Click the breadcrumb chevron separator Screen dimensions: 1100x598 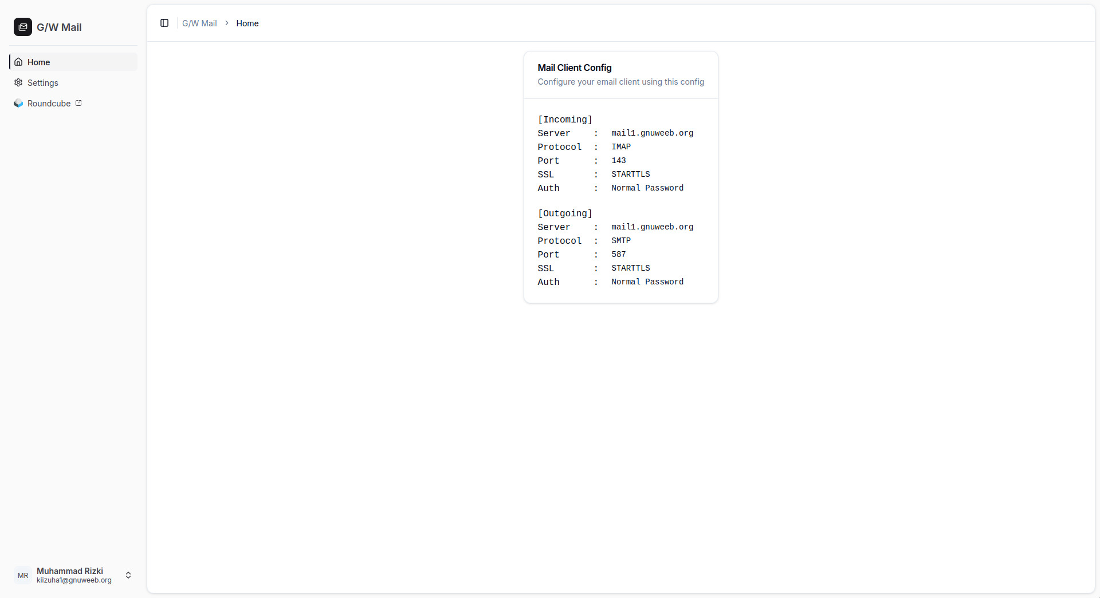227,23
